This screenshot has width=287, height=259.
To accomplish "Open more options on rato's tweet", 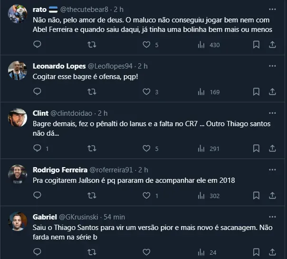I will 272,9.
